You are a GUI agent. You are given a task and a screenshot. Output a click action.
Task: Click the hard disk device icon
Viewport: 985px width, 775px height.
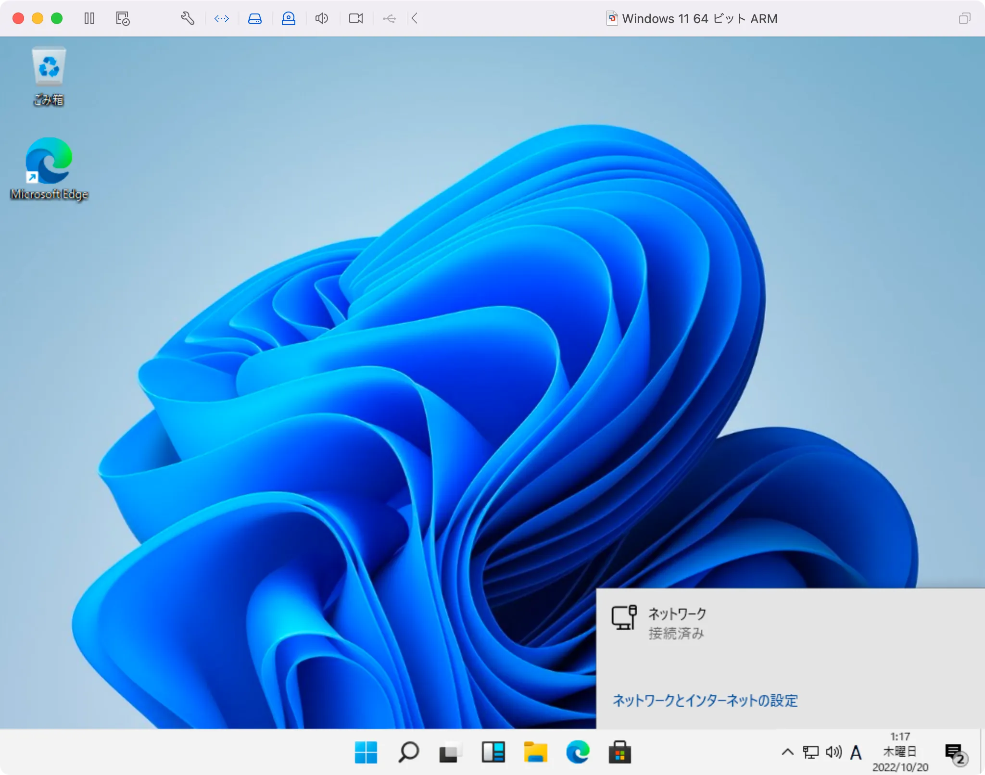(255, 19)
